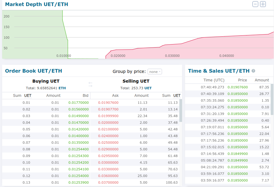Select the lowest ask price 0.01907600
Image resolution: width=274 pixels, height=187 pixels.
tap(108, 103)
